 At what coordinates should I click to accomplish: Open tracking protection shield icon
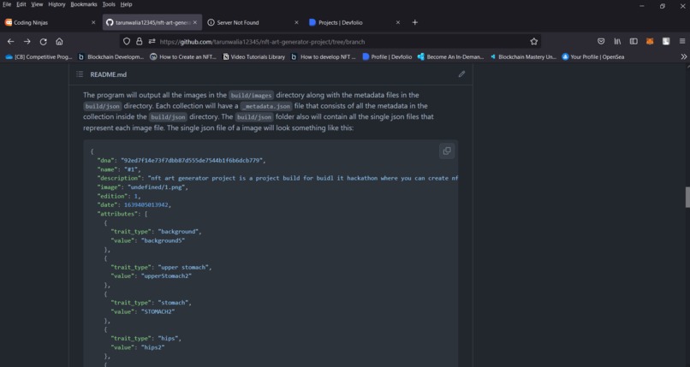[127, 41]
